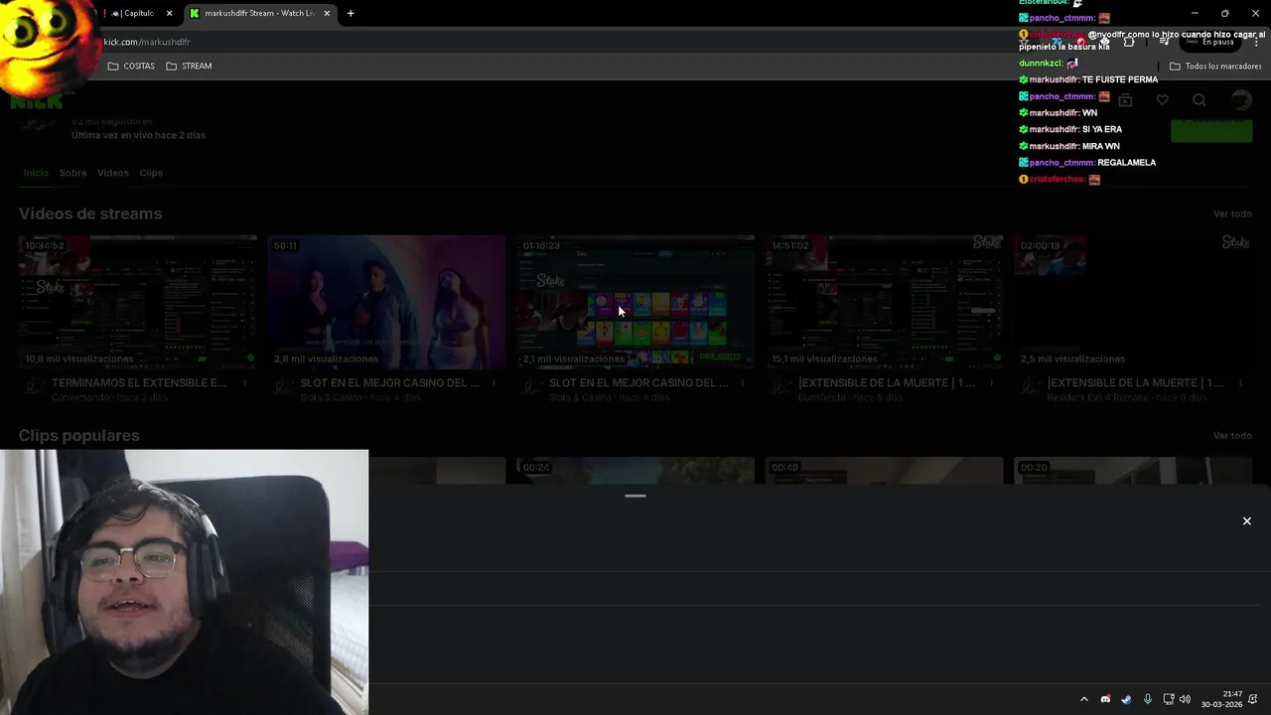Click the 'TE FUISTE PERMA' chat message
Viewport: 1271px width, 715px height.
pos(1120,79)
